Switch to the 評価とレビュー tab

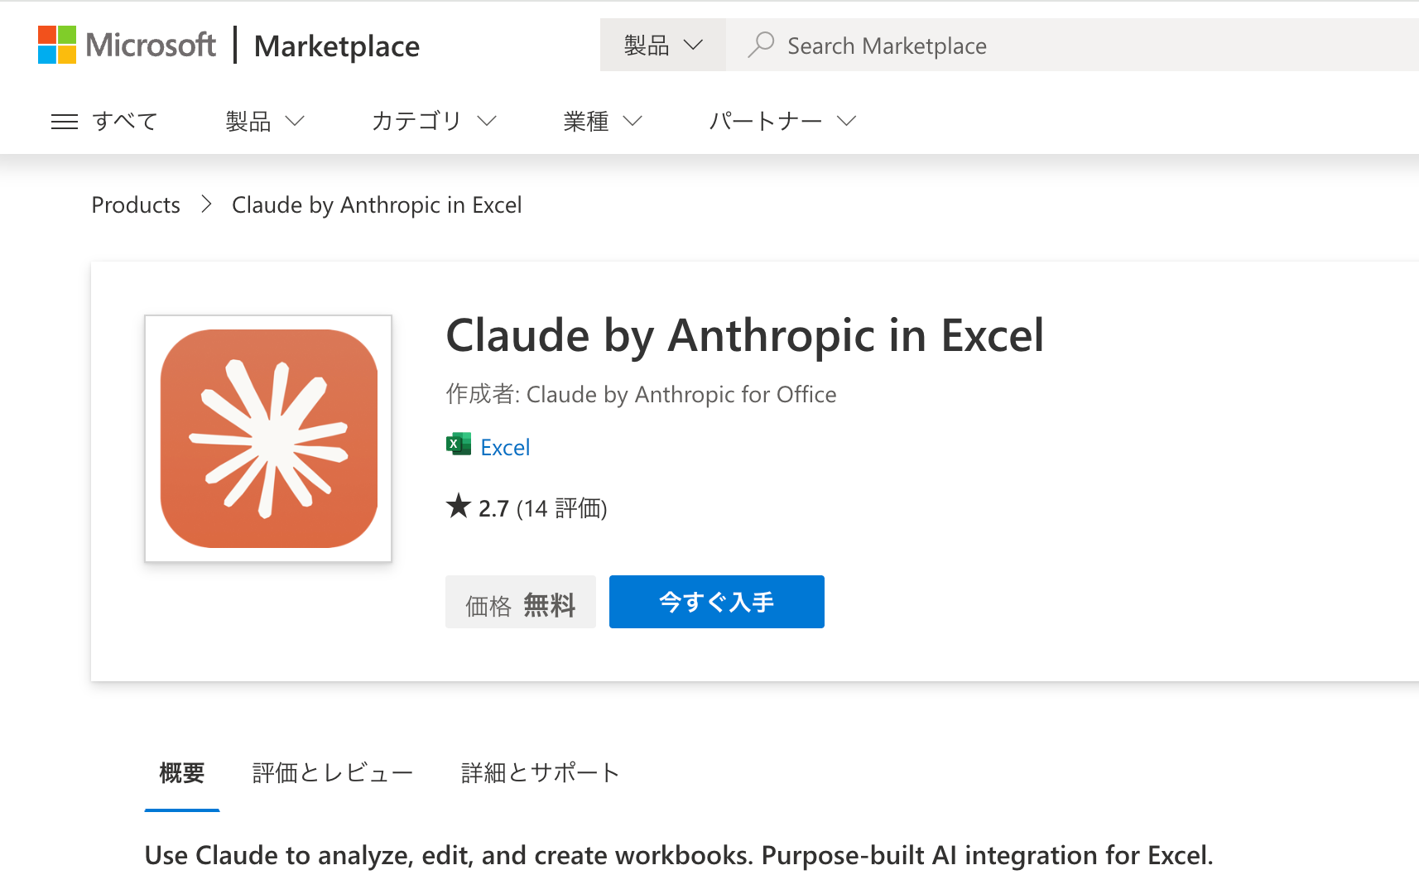tap(332, 773)
